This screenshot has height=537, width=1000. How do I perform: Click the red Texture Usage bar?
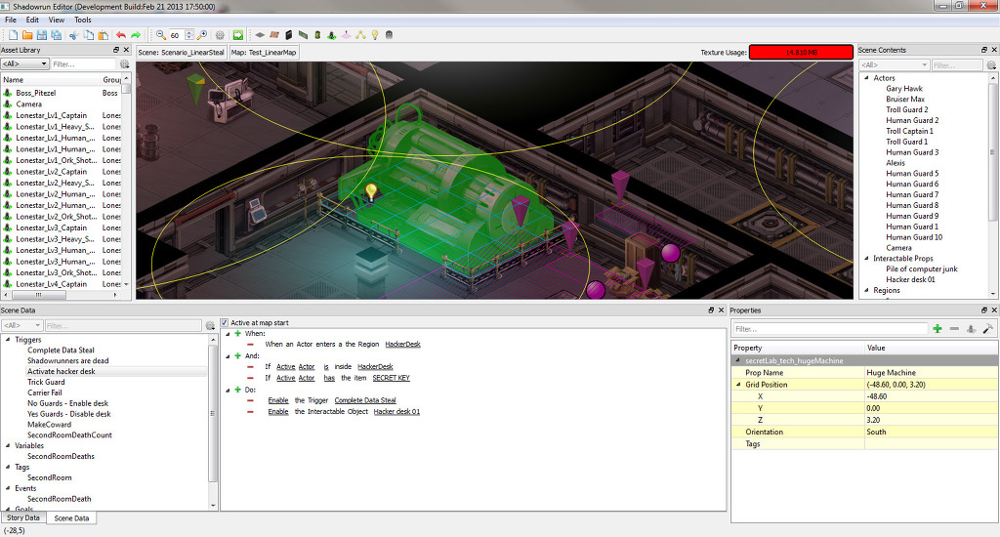(801, 53)
